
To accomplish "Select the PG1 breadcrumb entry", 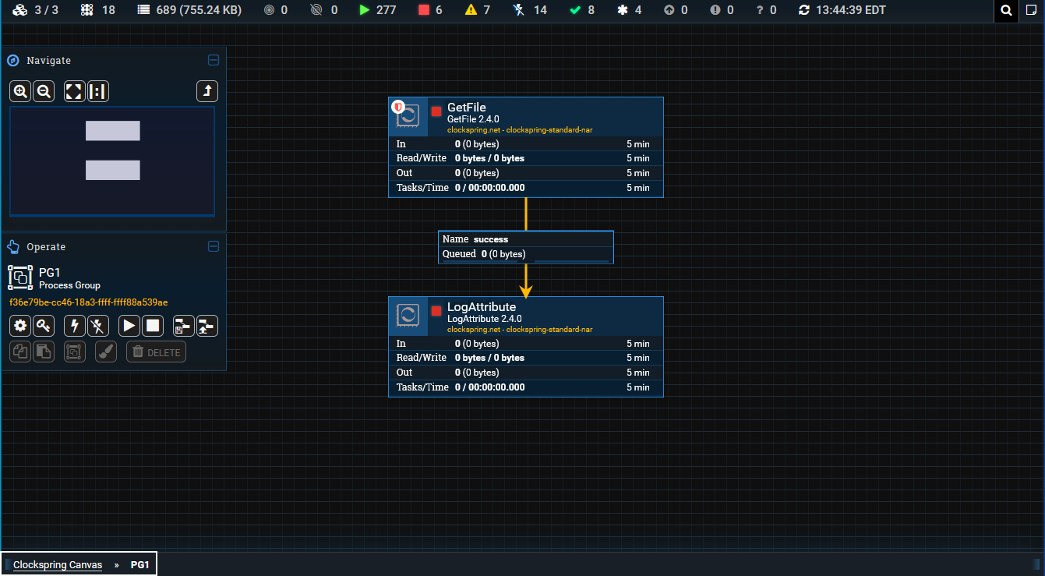I will (140, 564).
